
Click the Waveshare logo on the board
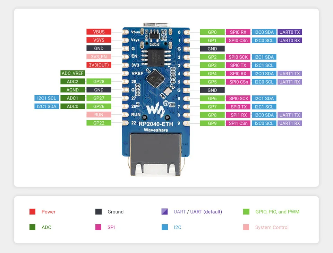tap(156, 110)
